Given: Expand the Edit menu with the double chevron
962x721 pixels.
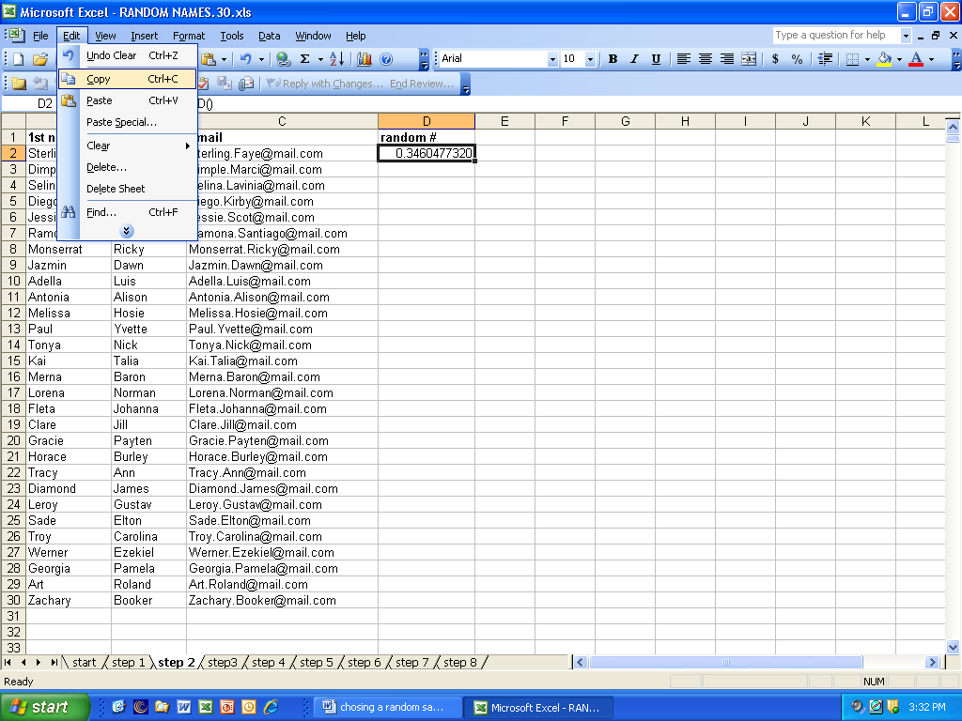Looking at the screenshot, I should 127,231.
